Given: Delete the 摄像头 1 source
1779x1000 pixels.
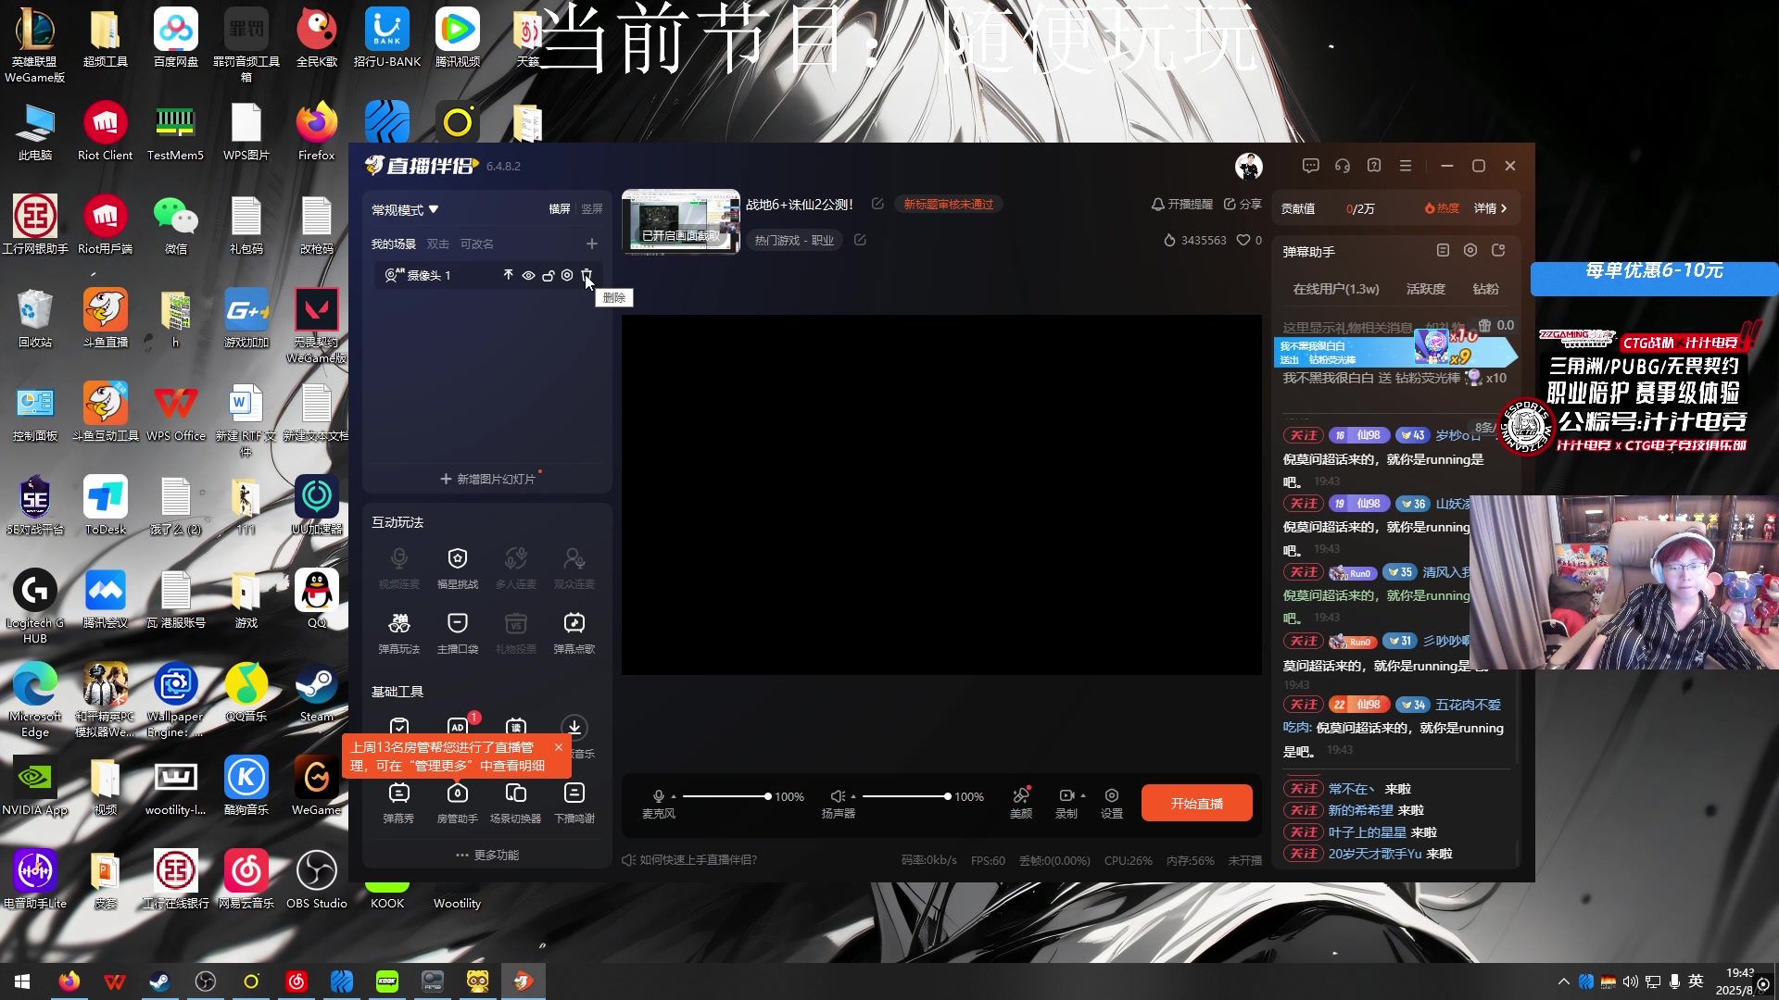Looking at the screenshot, I should click(x=587, y=275).
